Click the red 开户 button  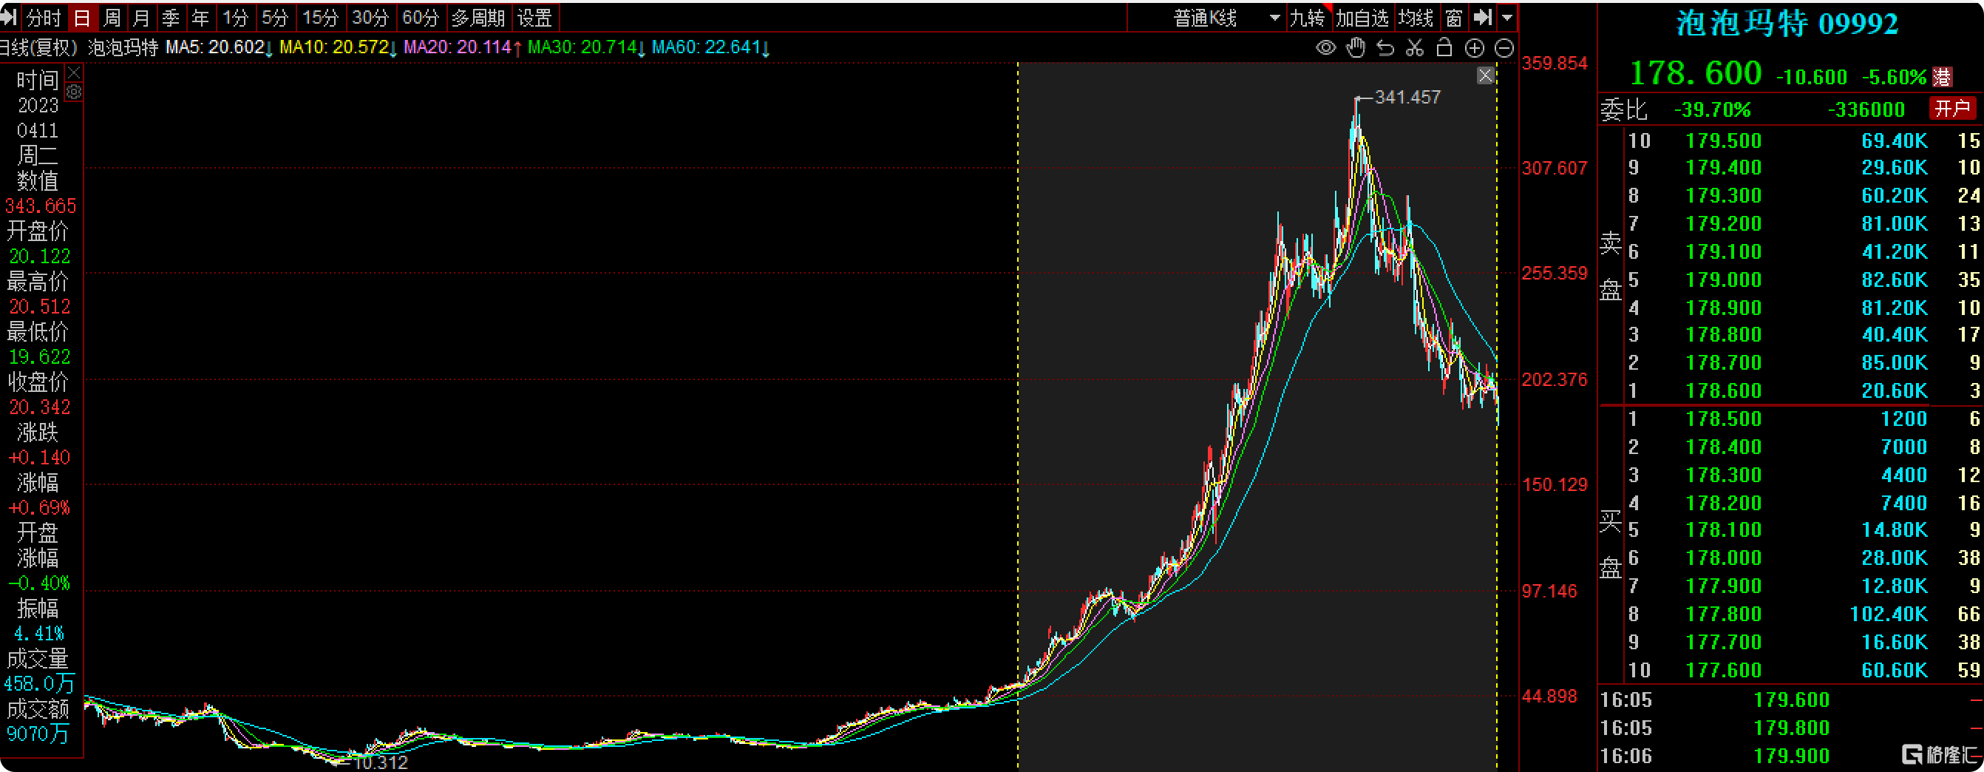coord(1953,109)
